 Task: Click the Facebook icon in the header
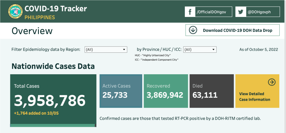(x=190, y=12)
